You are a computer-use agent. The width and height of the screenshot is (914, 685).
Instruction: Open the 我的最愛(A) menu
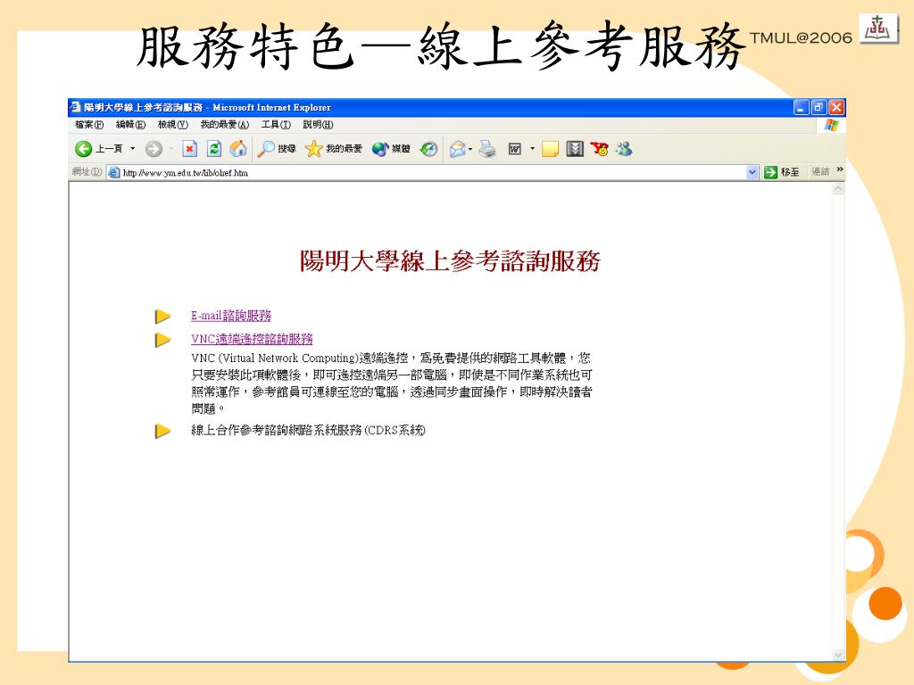(224, 125)
